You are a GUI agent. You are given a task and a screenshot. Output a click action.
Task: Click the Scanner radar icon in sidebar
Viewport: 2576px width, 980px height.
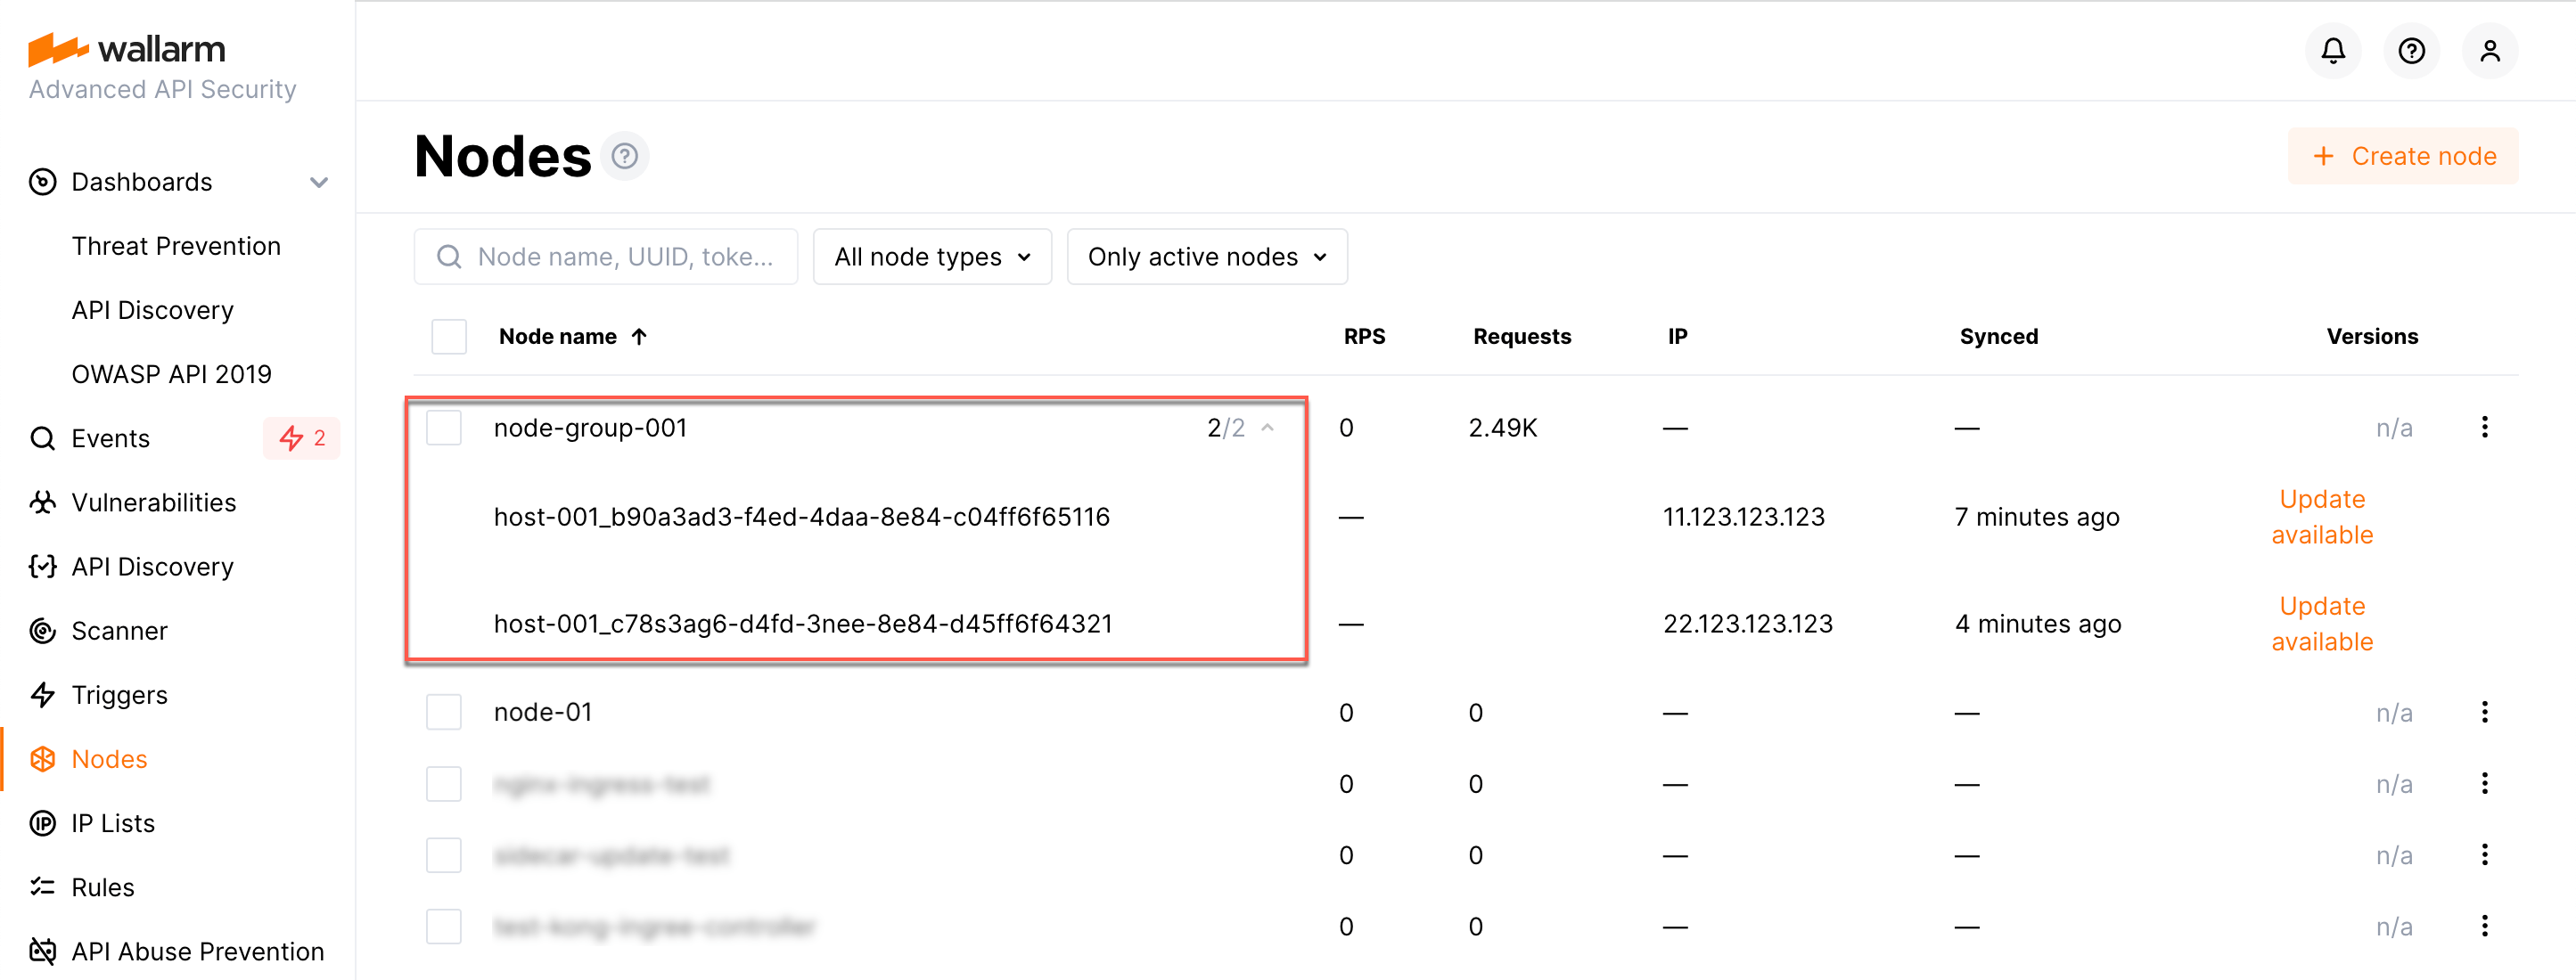(x=42, y=631)
